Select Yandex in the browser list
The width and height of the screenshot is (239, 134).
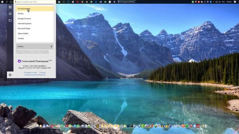pyautogui.click(x=35, y=38)
